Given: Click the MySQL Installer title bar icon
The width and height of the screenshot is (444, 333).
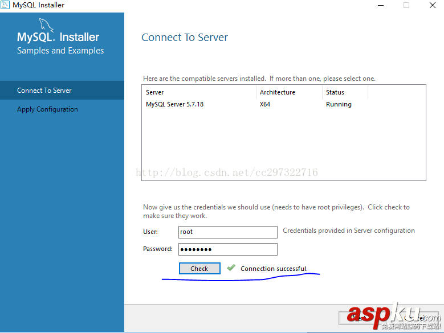Looking at the screenshot, I should 5,5.
